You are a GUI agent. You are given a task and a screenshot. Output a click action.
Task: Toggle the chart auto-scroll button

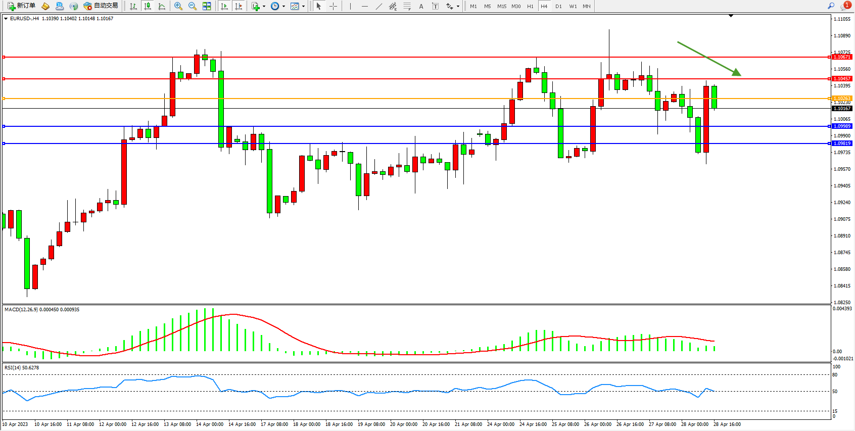224,6
